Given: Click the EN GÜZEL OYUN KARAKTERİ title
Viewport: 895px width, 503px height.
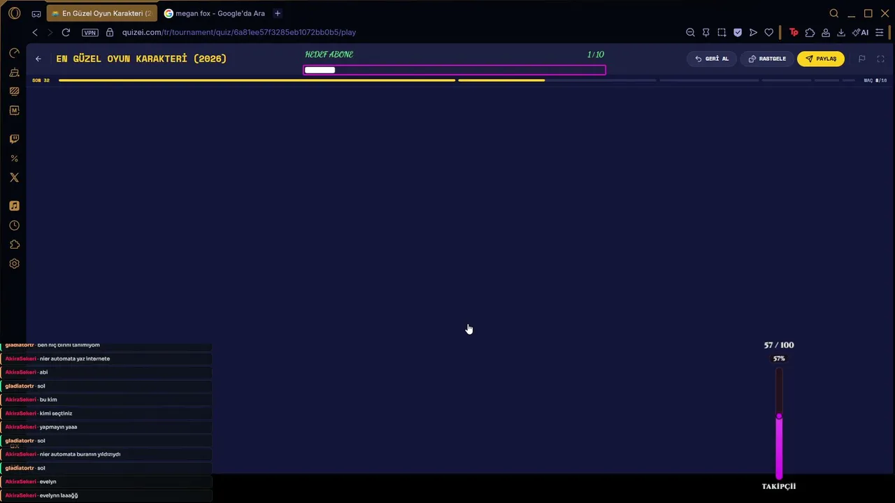Looking at the screenshot, I should [141, 59].
